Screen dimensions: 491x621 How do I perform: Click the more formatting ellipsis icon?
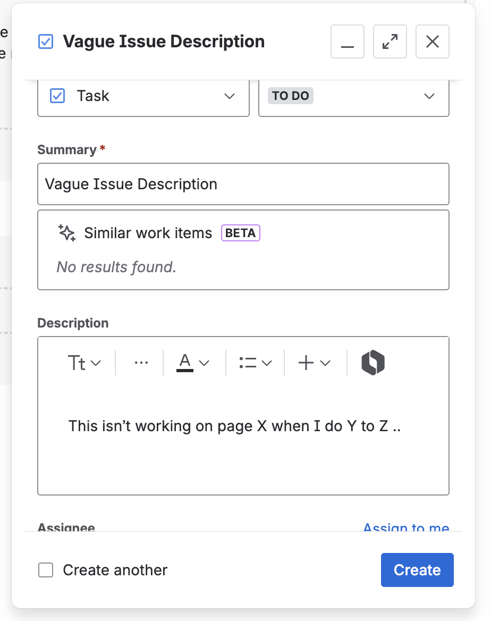(x=141, y=363)
